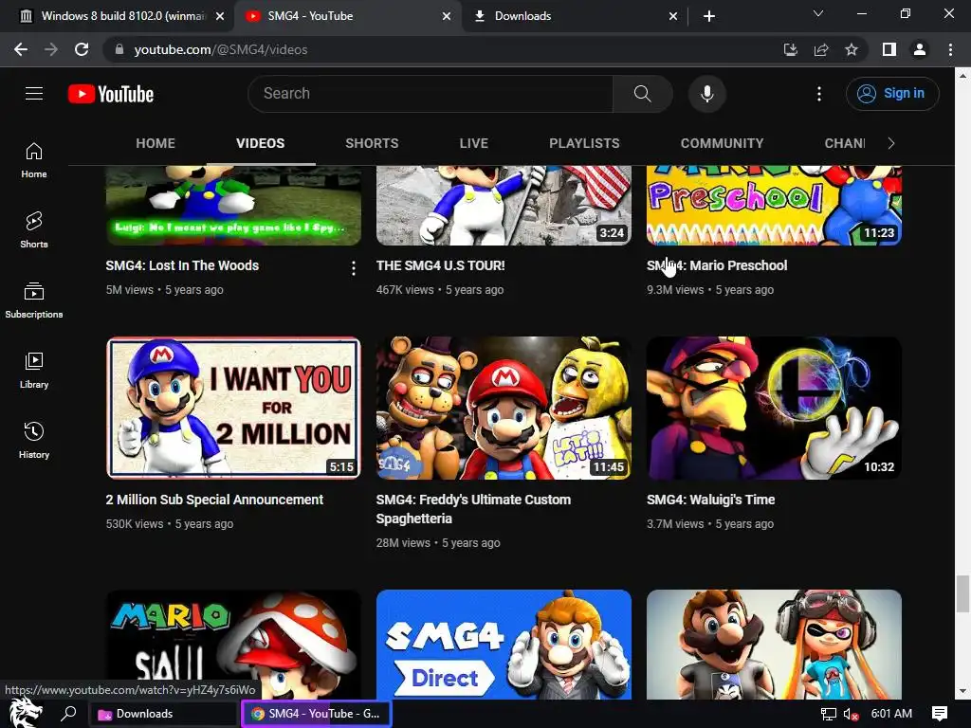Open the tab search dropdown chevron

point(818,13)
